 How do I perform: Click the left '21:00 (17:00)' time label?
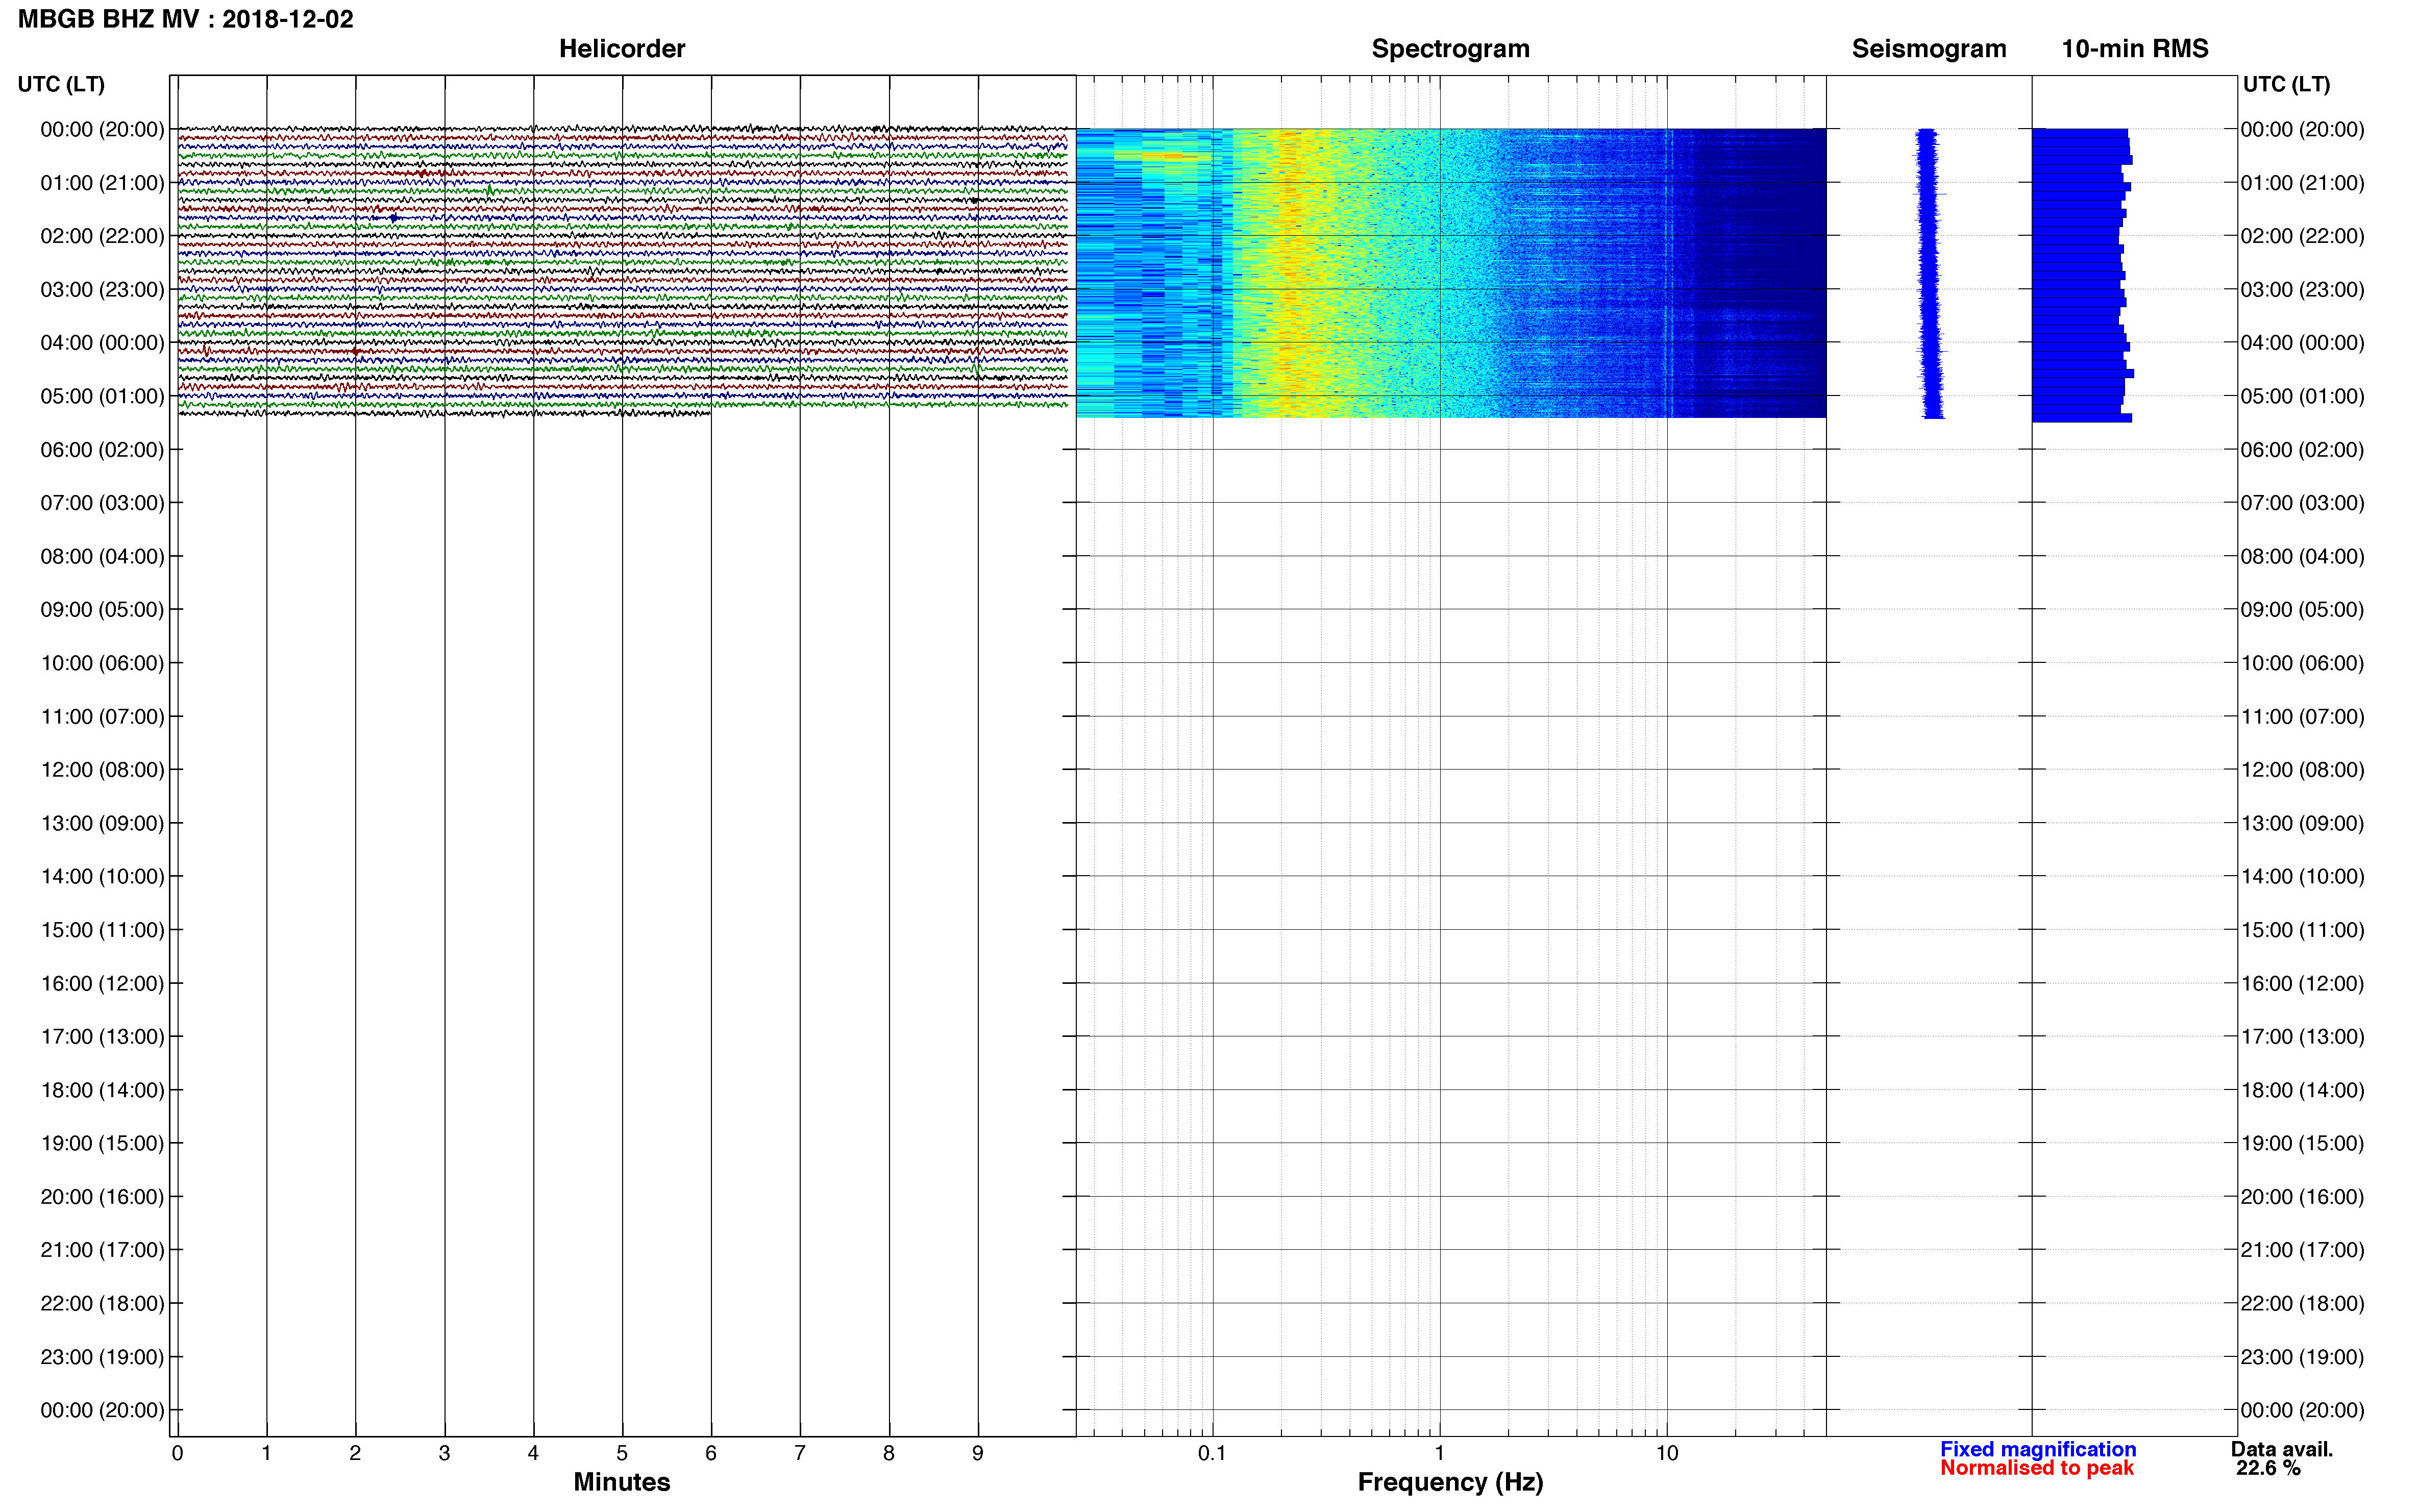(102, 1250)
